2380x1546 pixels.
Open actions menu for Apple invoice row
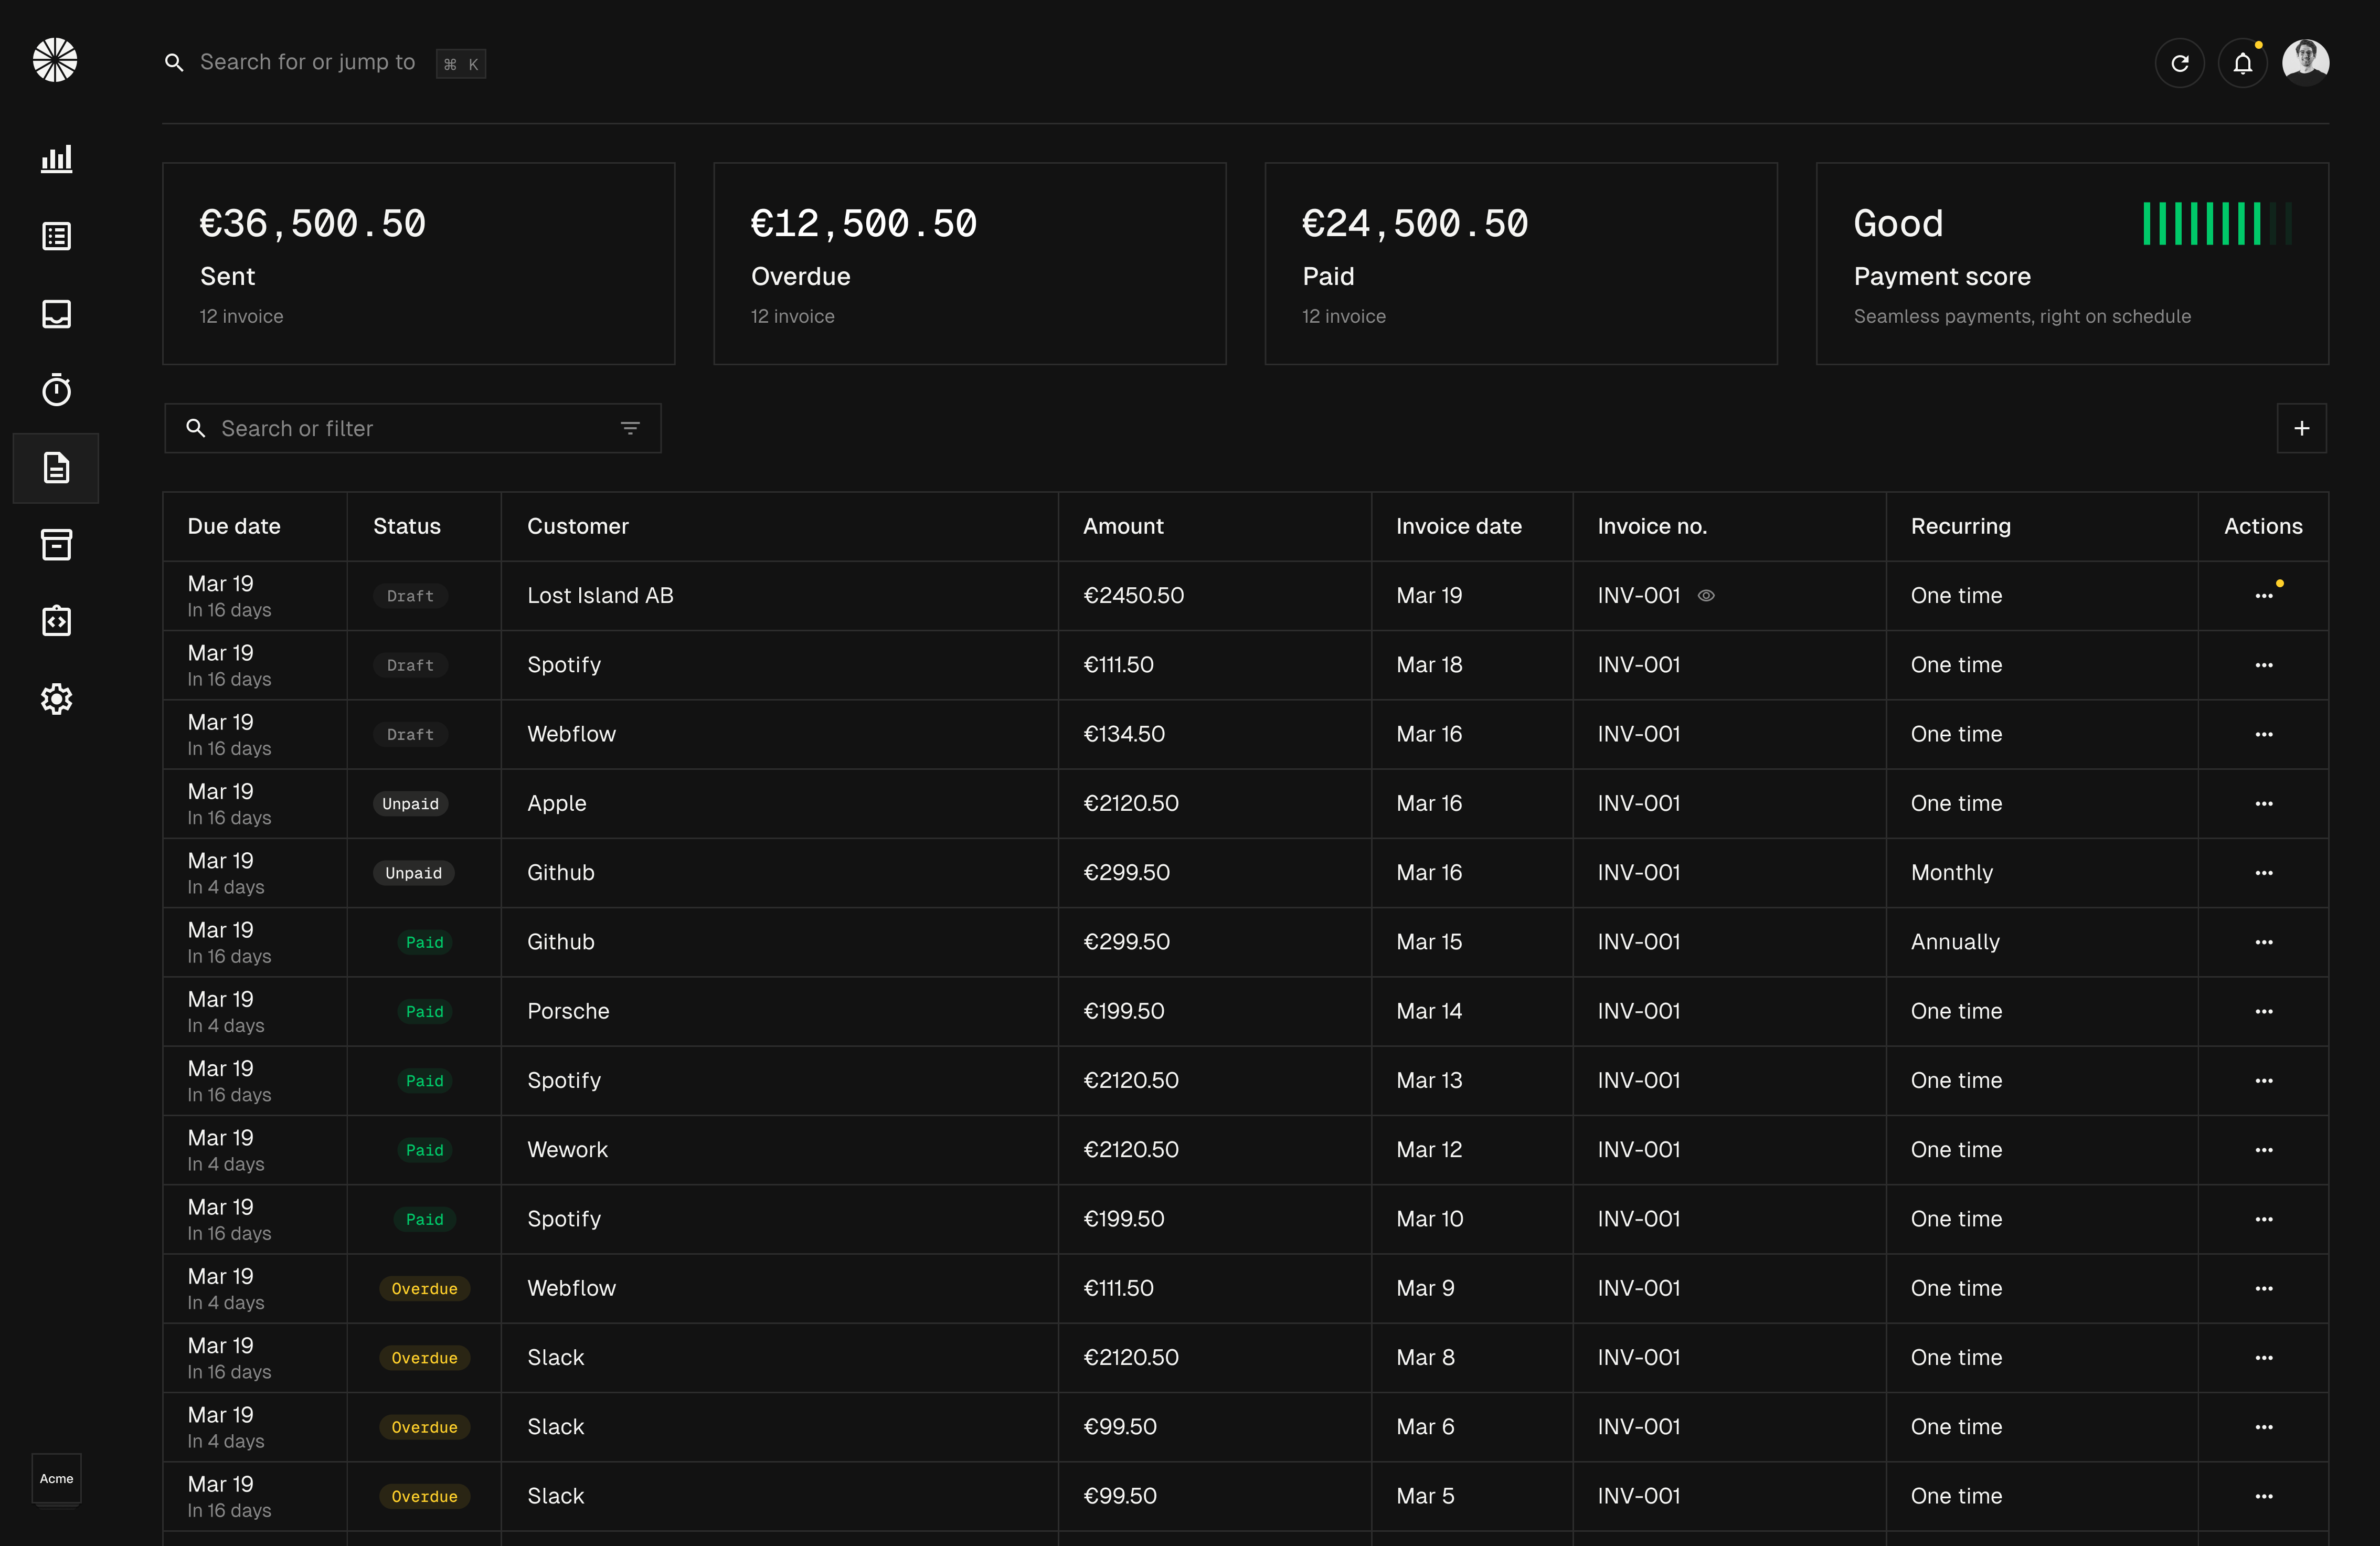[x=2264, y=804]
